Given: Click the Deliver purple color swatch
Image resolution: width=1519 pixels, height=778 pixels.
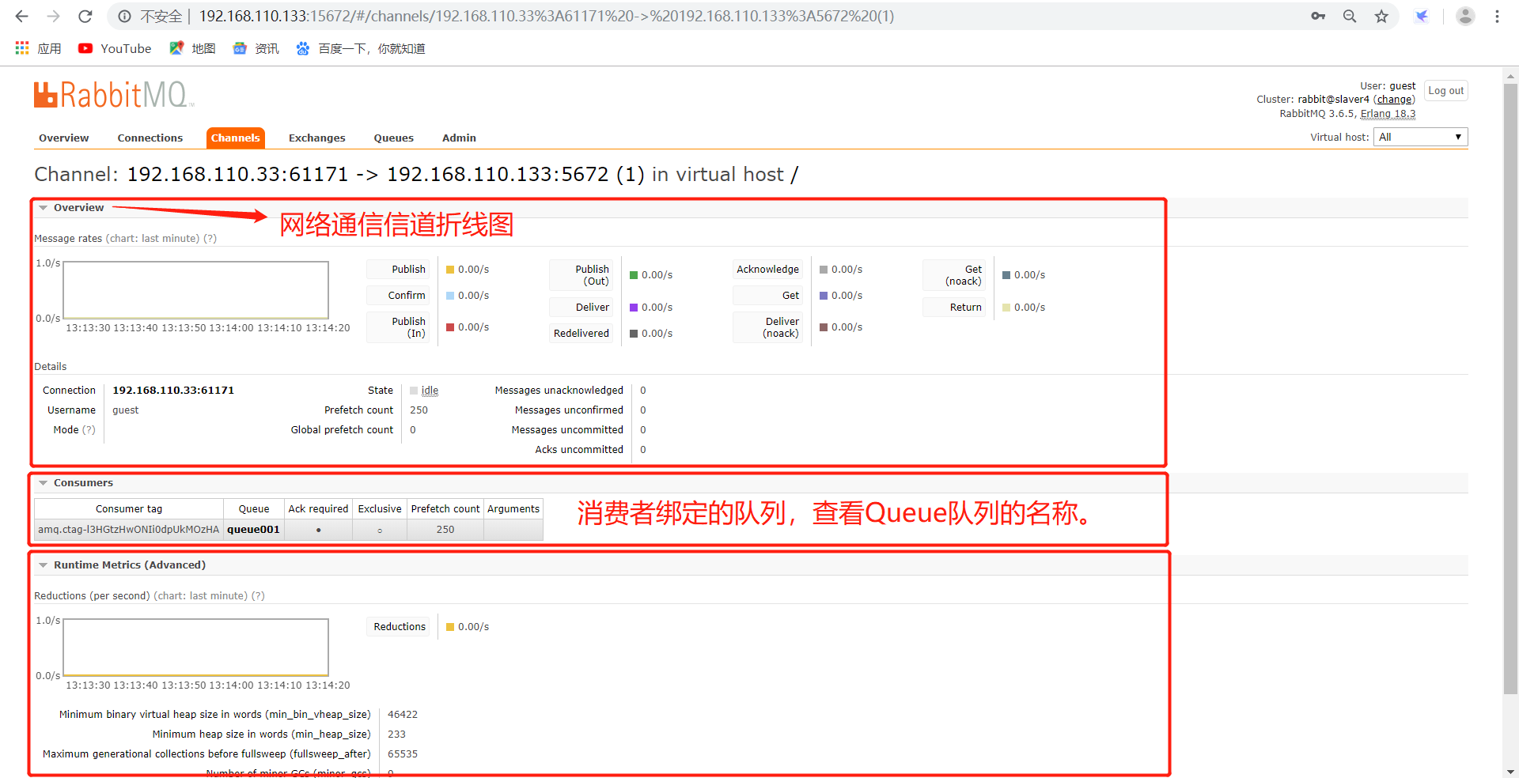Looking at the screenshot, I should click(634, 308).
